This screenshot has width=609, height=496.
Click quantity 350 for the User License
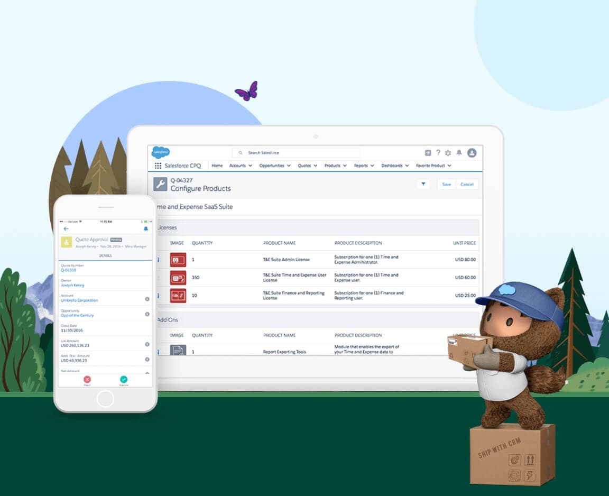point(196,278)
